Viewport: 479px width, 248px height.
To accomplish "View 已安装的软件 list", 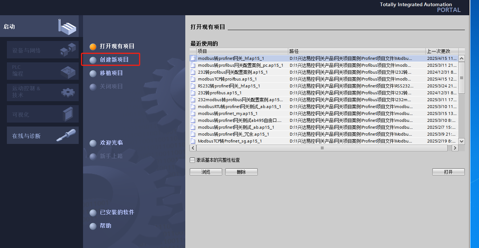I will [117, 212].
